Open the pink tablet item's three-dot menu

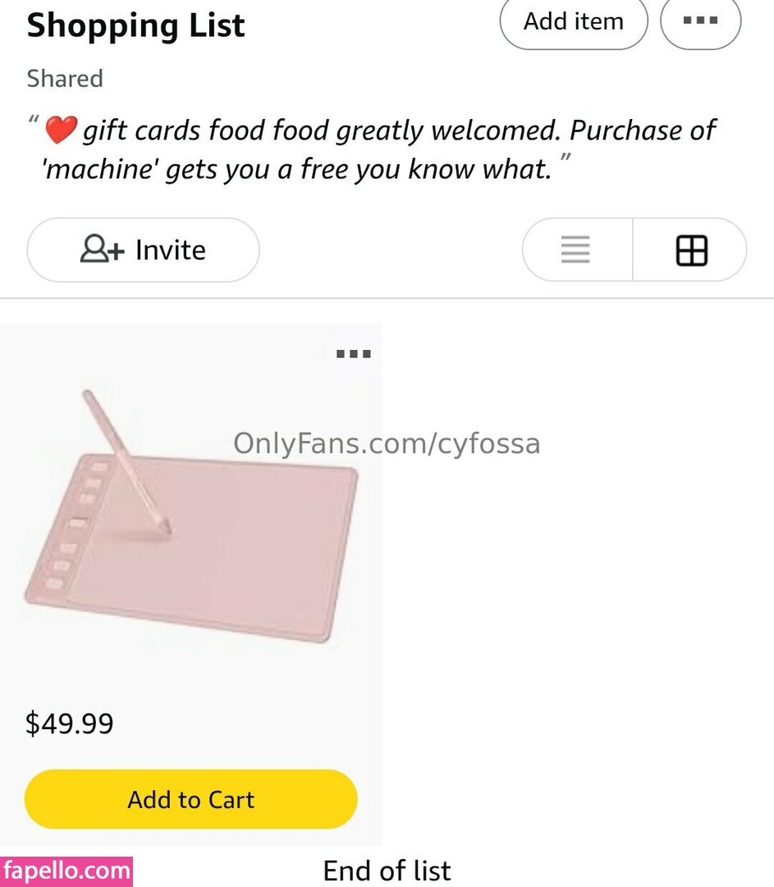(x=354, y=354)
